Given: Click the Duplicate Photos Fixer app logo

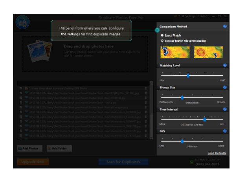Looking at the screenshot, I should click(22, 22).
